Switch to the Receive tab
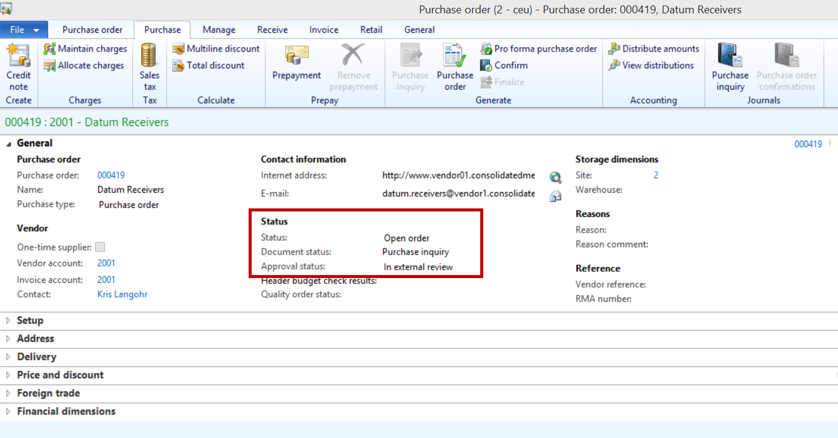 [x=272, y=30]
